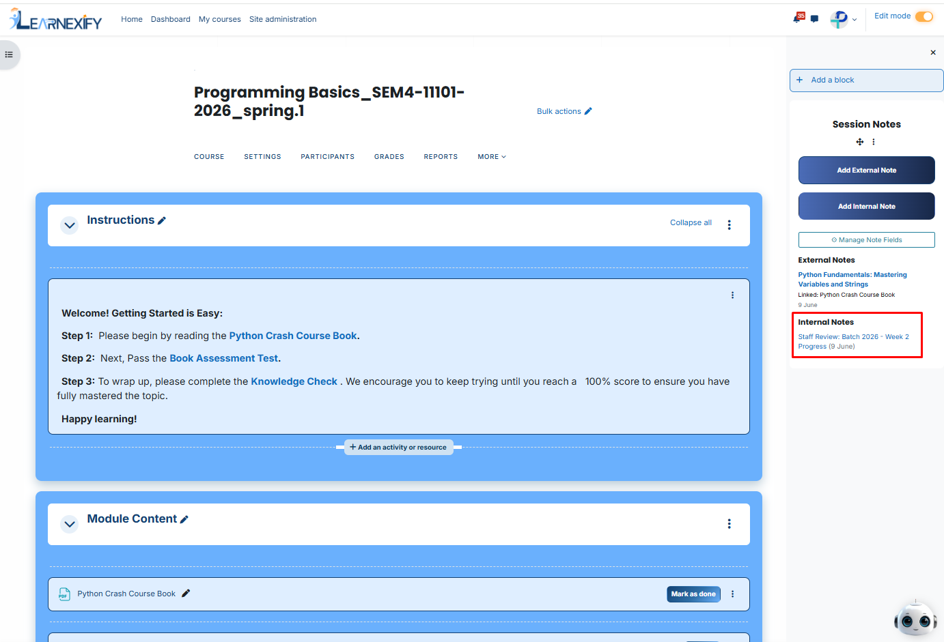Edit the Instructions section title pencil
This screenshot has width=944, height=642.
[x=162, y=220]
